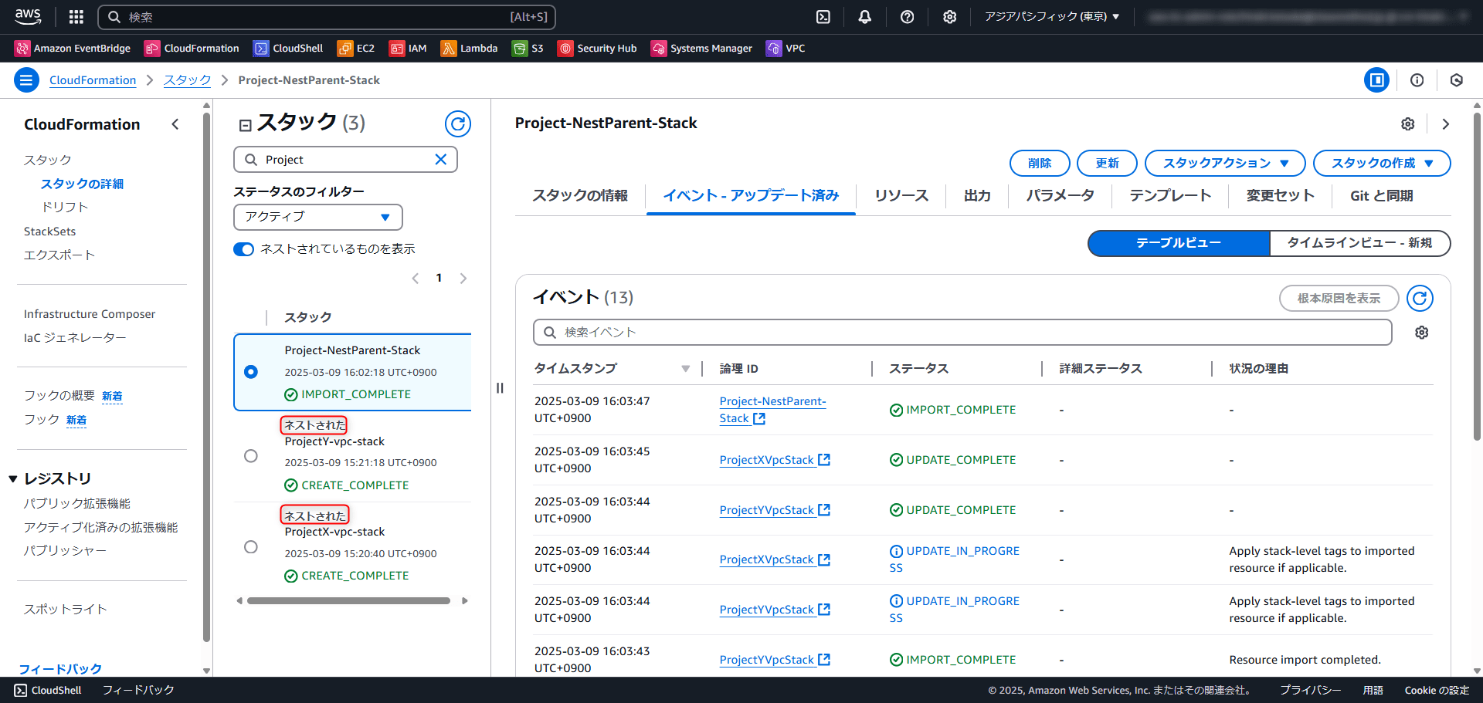The width and height of the screenshot is (1483, 703).
Task: Open the Stack info tab
Action: [x=580, y=196]
